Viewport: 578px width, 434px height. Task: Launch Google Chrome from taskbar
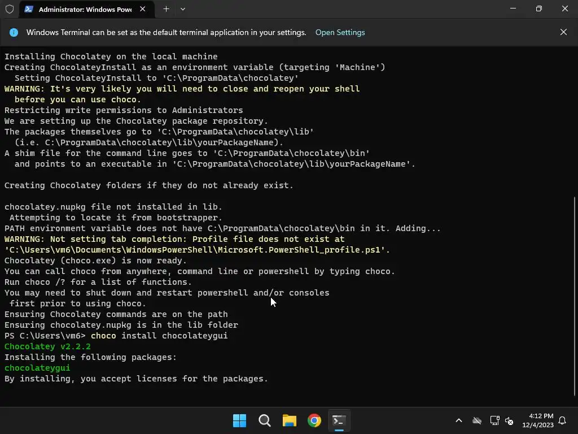click(314, 420)
